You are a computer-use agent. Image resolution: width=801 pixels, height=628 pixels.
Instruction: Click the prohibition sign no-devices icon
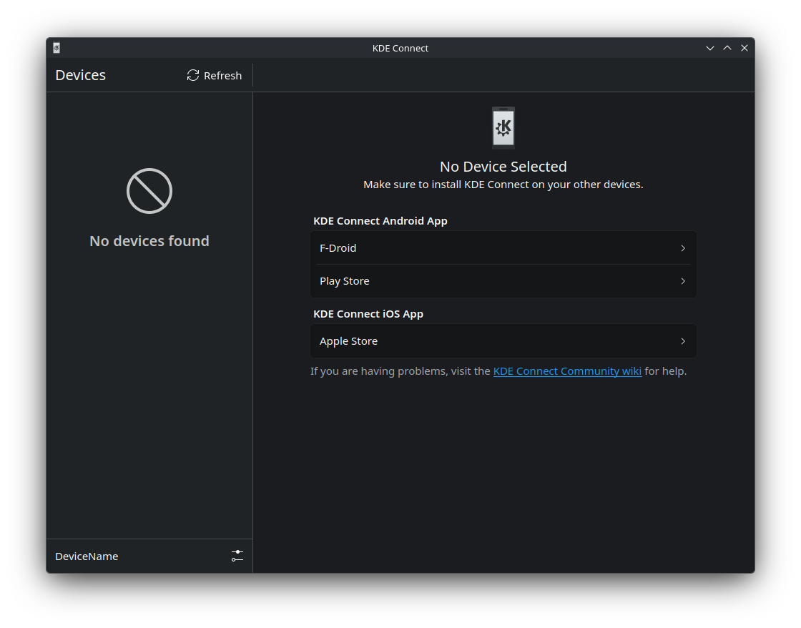click(149, 191)
